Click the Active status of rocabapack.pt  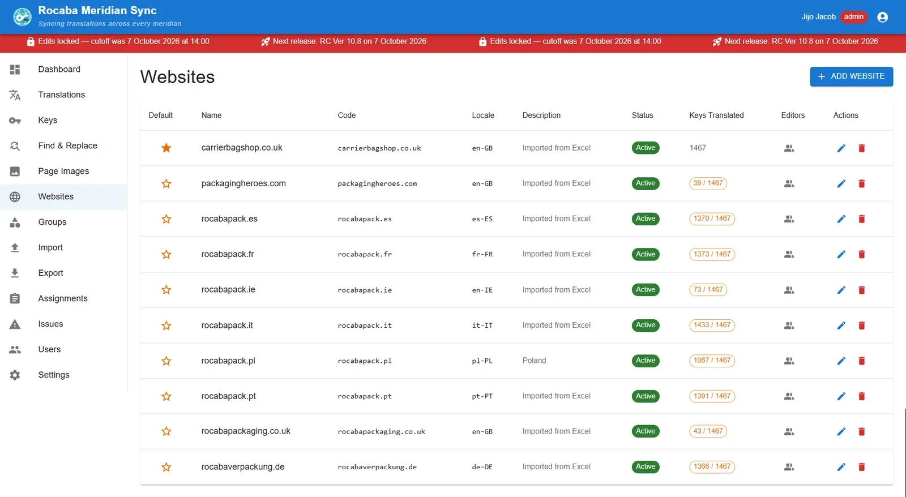pyautogui.click(x=646, y=396)
